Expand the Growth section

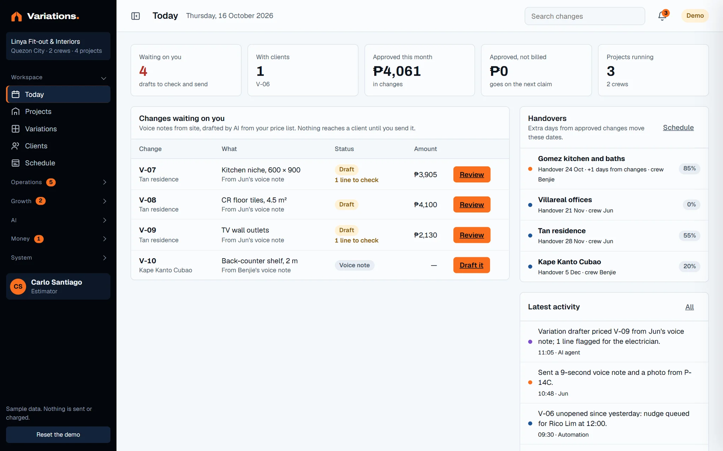[x=58, y=201]
